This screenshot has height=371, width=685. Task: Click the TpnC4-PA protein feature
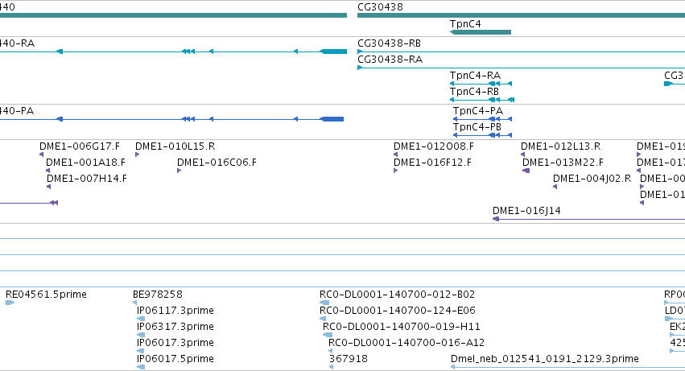coord(482,119)
